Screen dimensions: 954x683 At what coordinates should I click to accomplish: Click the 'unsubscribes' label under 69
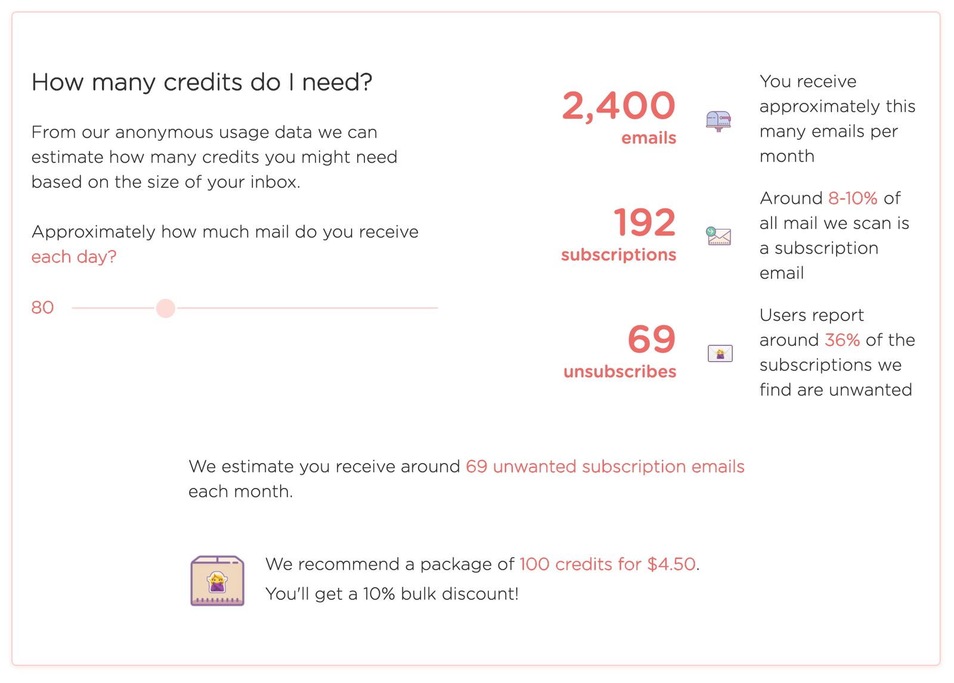(x=620, y=372)
